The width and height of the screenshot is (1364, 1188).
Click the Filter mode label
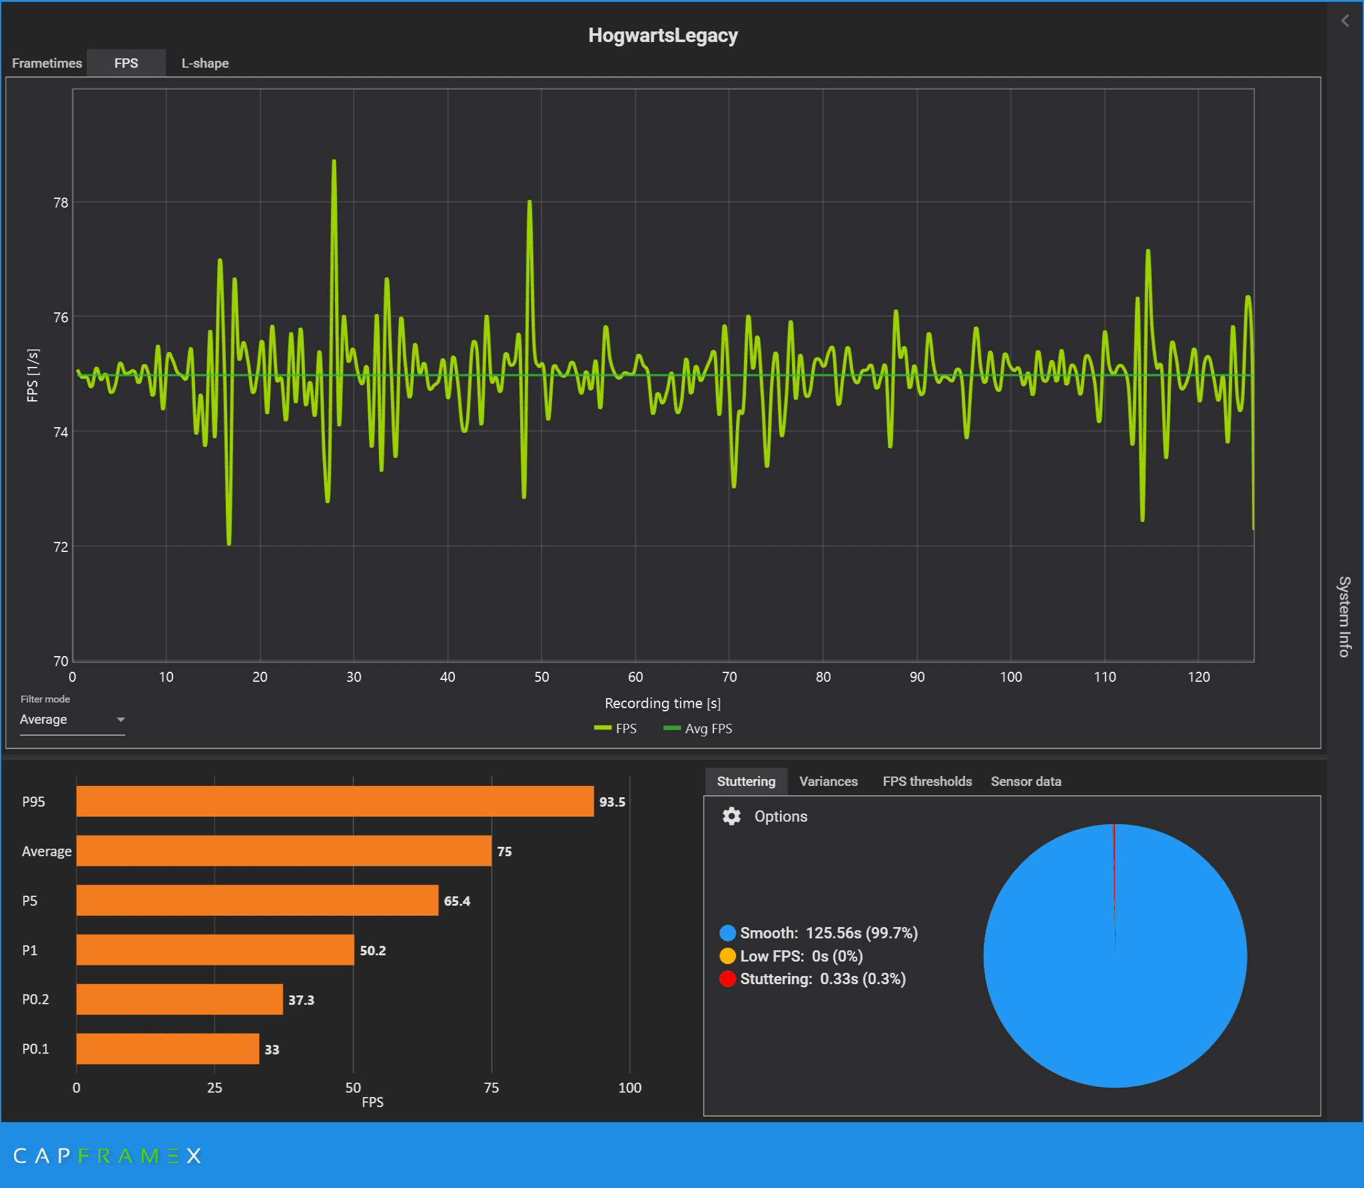45,699
